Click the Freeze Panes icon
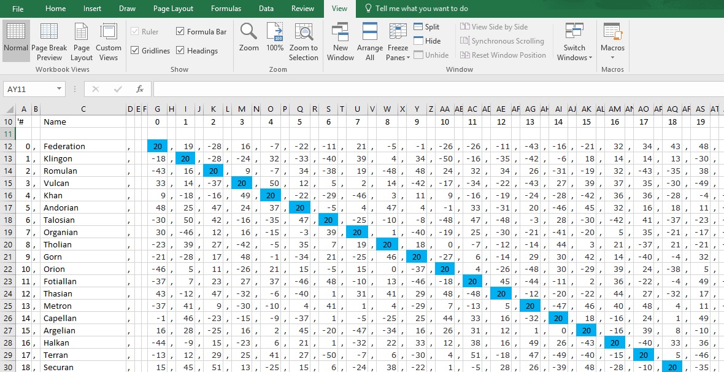 (x=398, y=31)
